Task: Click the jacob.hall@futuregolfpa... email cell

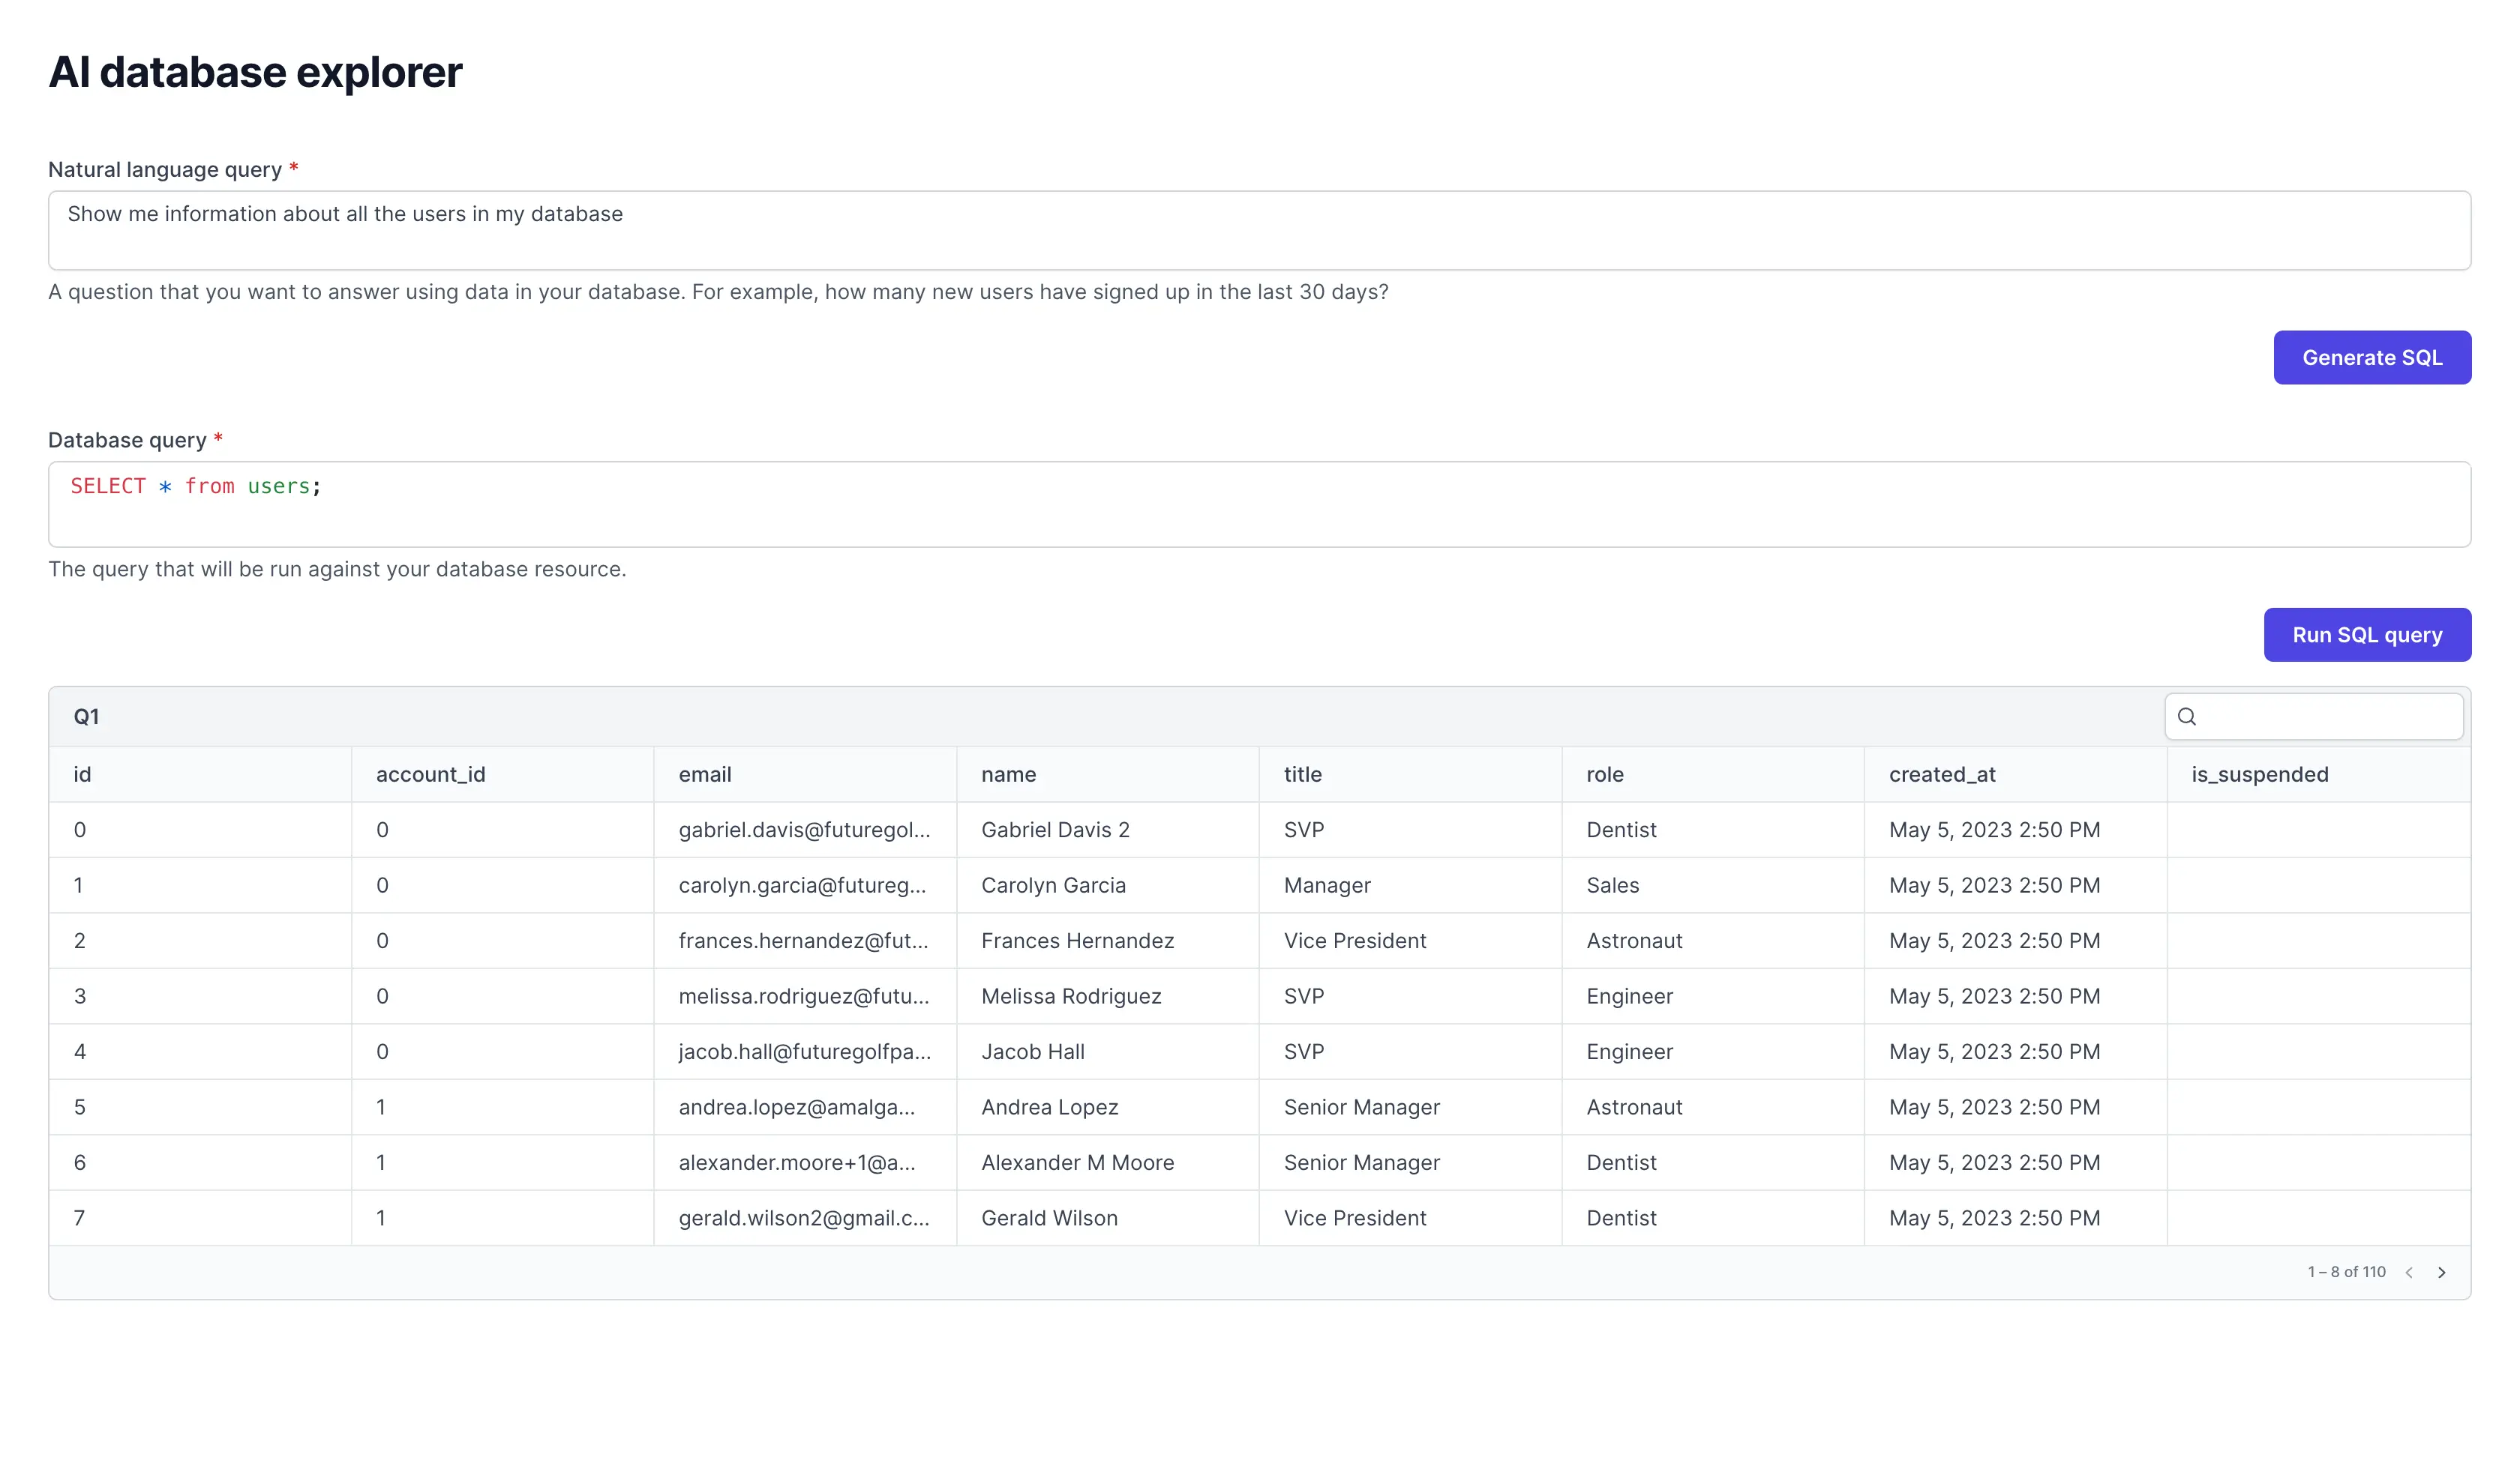Action: [805, 1052]
